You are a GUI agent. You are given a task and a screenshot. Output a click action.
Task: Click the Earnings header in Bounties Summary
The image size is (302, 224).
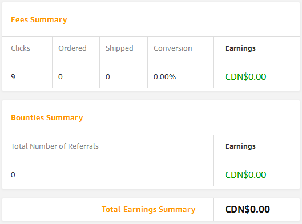click(240, 146)
